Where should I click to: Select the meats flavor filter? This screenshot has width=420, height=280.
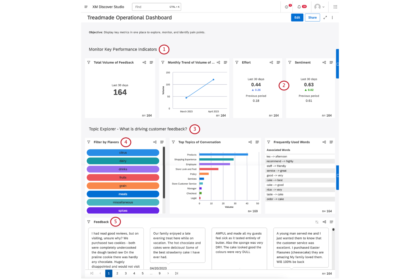[x=123, y=194]
